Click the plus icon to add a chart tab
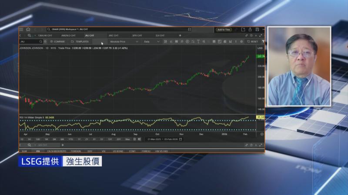This screenshot has width=348, height=195. [180, 35]
